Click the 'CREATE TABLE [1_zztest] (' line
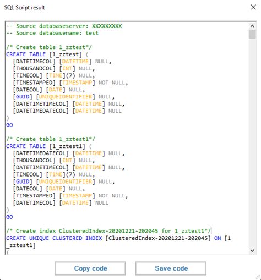The image size is (261, 280). (x=47, y=54)
